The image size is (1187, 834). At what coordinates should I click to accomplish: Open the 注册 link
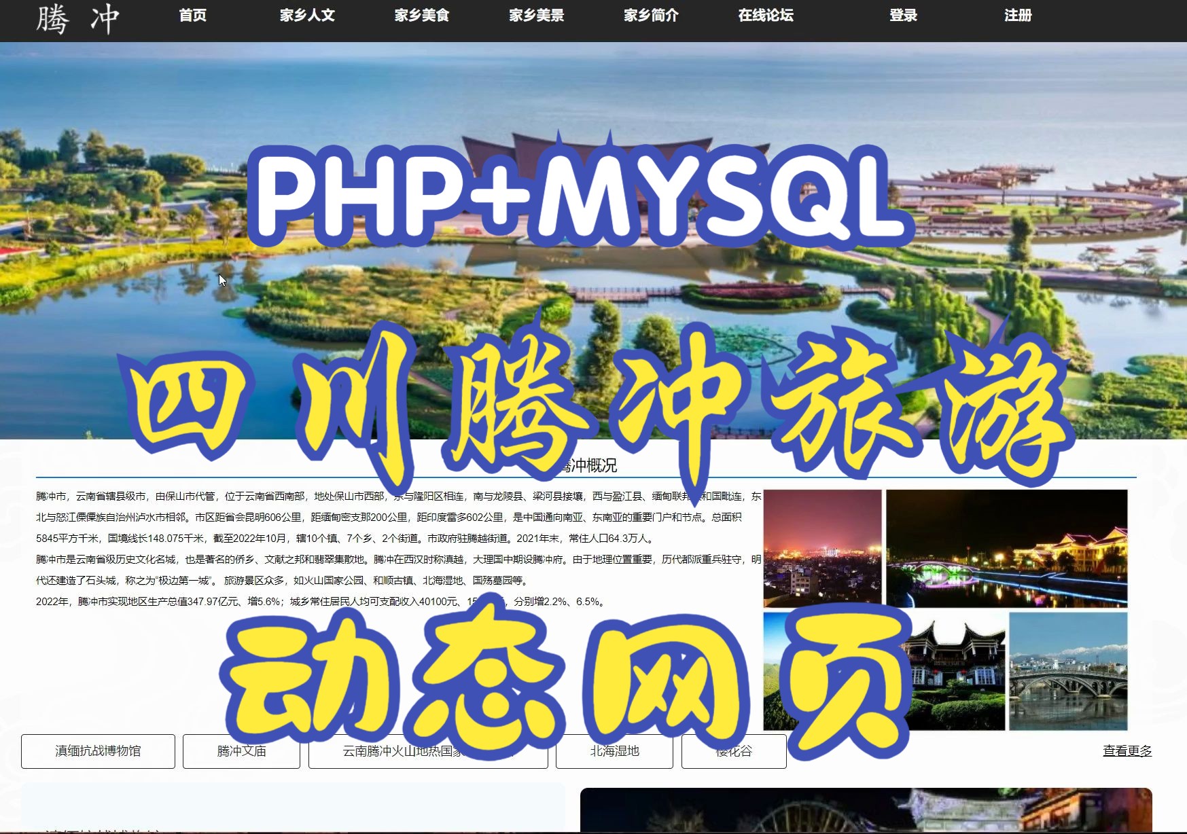pyautogui.click(x=1018, y=15)
